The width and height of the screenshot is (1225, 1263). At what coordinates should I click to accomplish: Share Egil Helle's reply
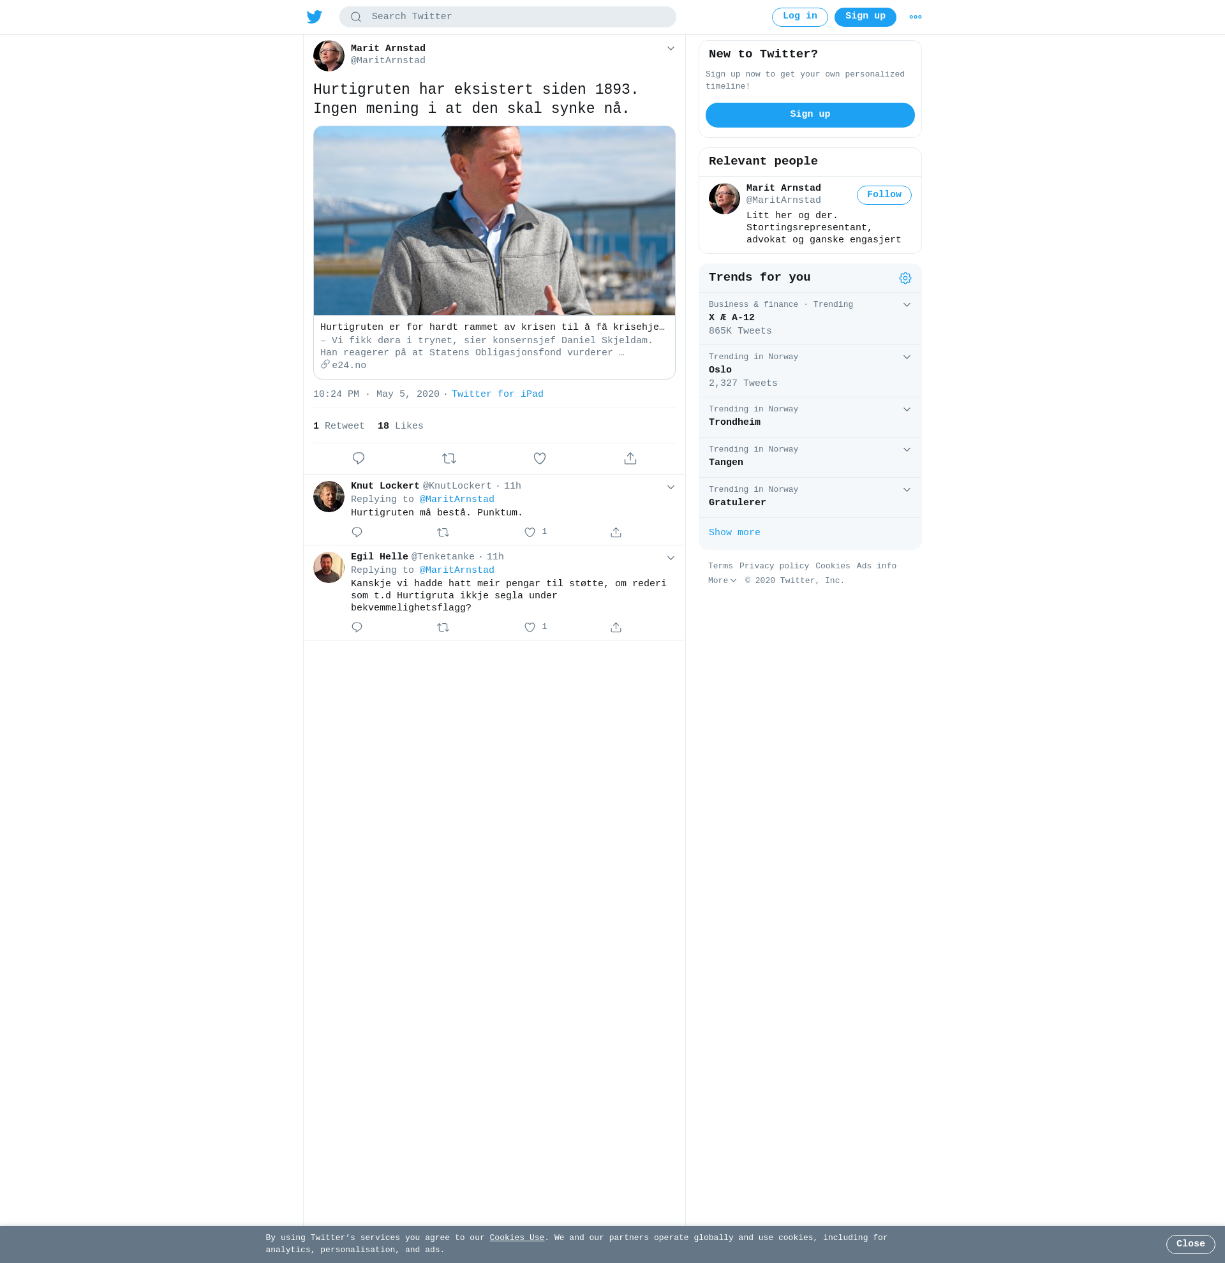coord(616,628)
